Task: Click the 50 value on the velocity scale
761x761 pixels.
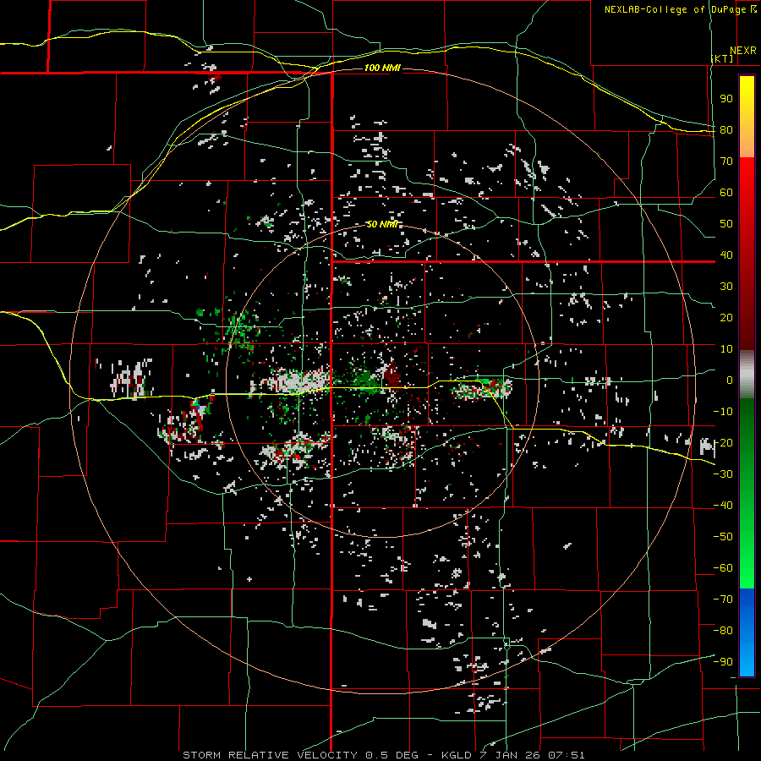Action: (x=726, y=224)
